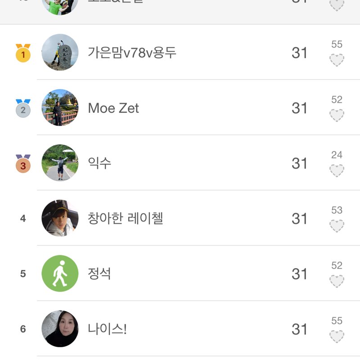
Task: Tap the heart next to 가은맘v78v용두
Action: click(337, 60)
